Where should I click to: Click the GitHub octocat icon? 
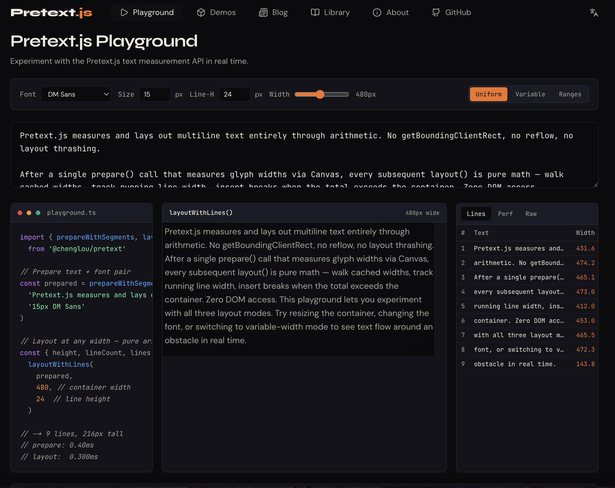click(x=436, y=12)
